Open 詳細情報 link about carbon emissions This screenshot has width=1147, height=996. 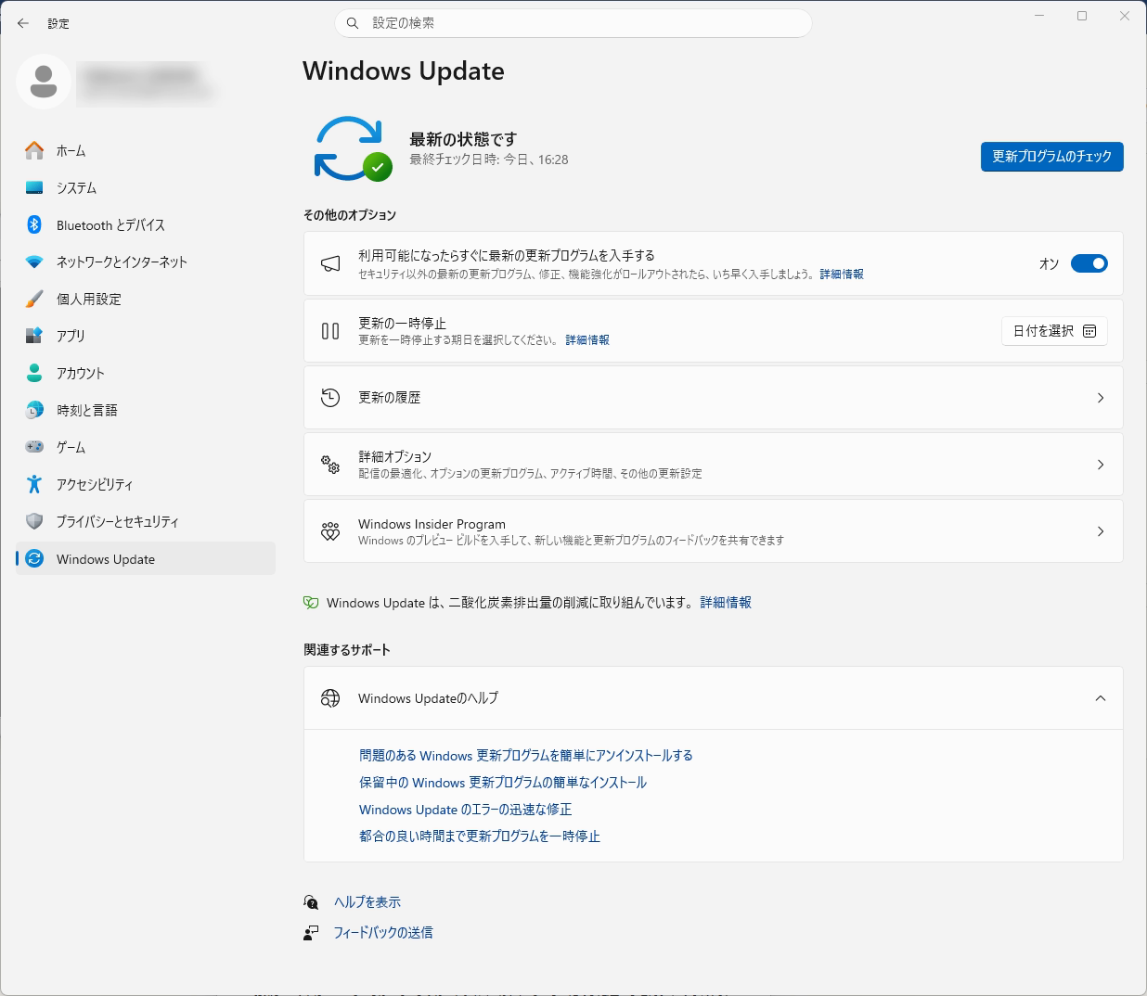[726, 603]
